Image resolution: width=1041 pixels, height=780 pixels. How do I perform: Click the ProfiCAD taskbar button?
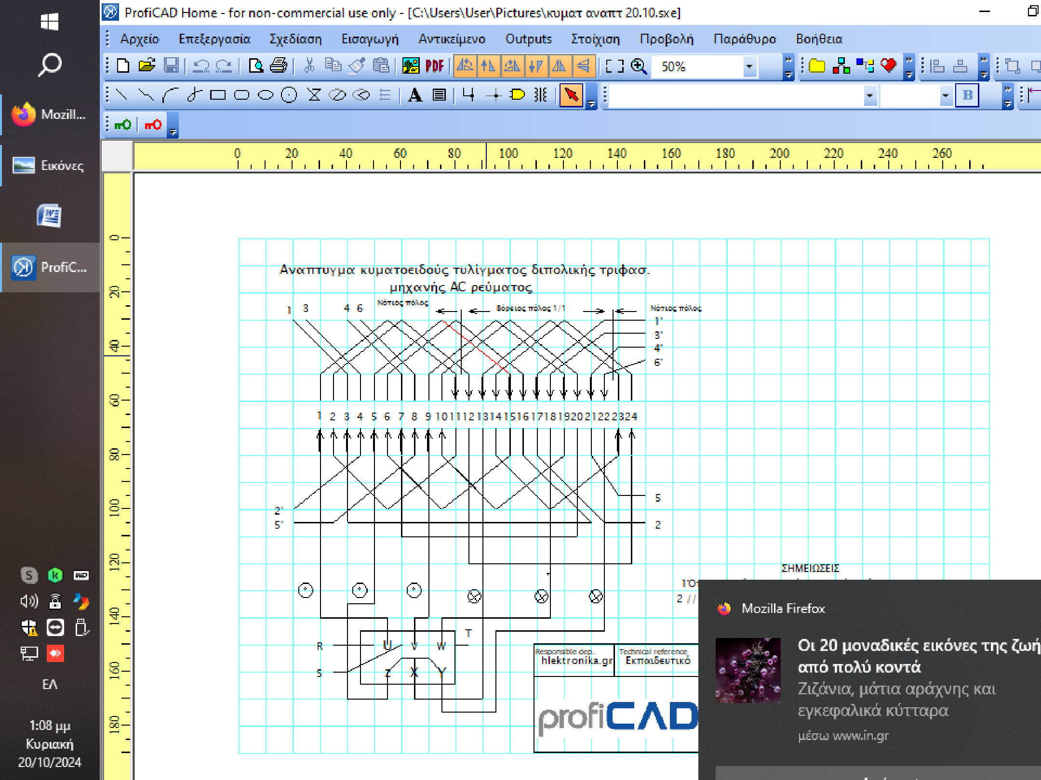pos(50,267)
